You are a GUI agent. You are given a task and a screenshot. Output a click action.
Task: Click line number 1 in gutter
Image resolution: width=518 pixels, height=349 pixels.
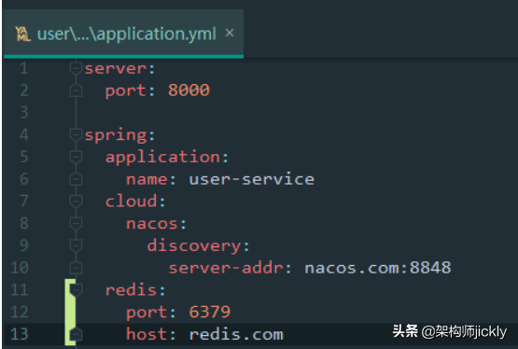click(23, 68)
